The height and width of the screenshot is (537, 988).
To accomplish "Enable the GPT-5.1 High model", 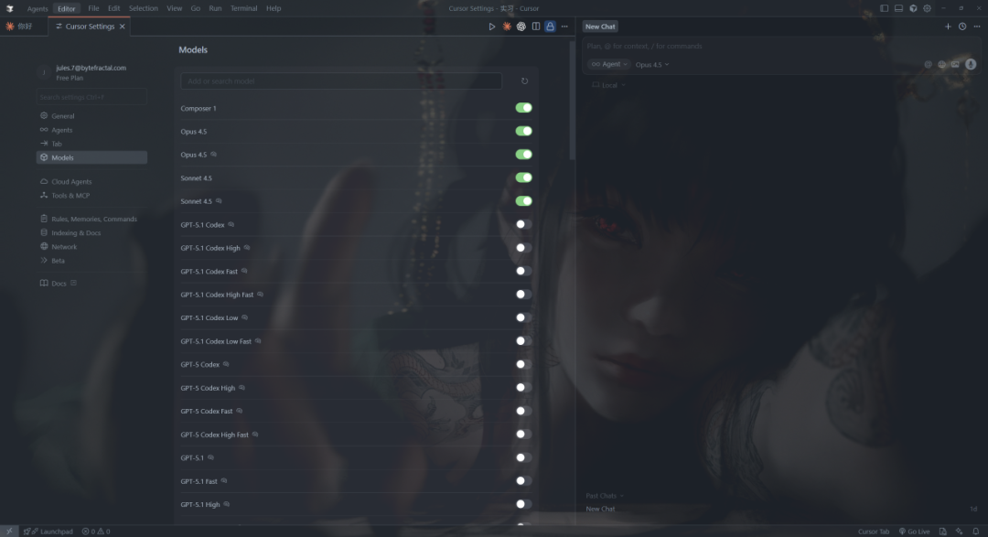I will 523,504.
